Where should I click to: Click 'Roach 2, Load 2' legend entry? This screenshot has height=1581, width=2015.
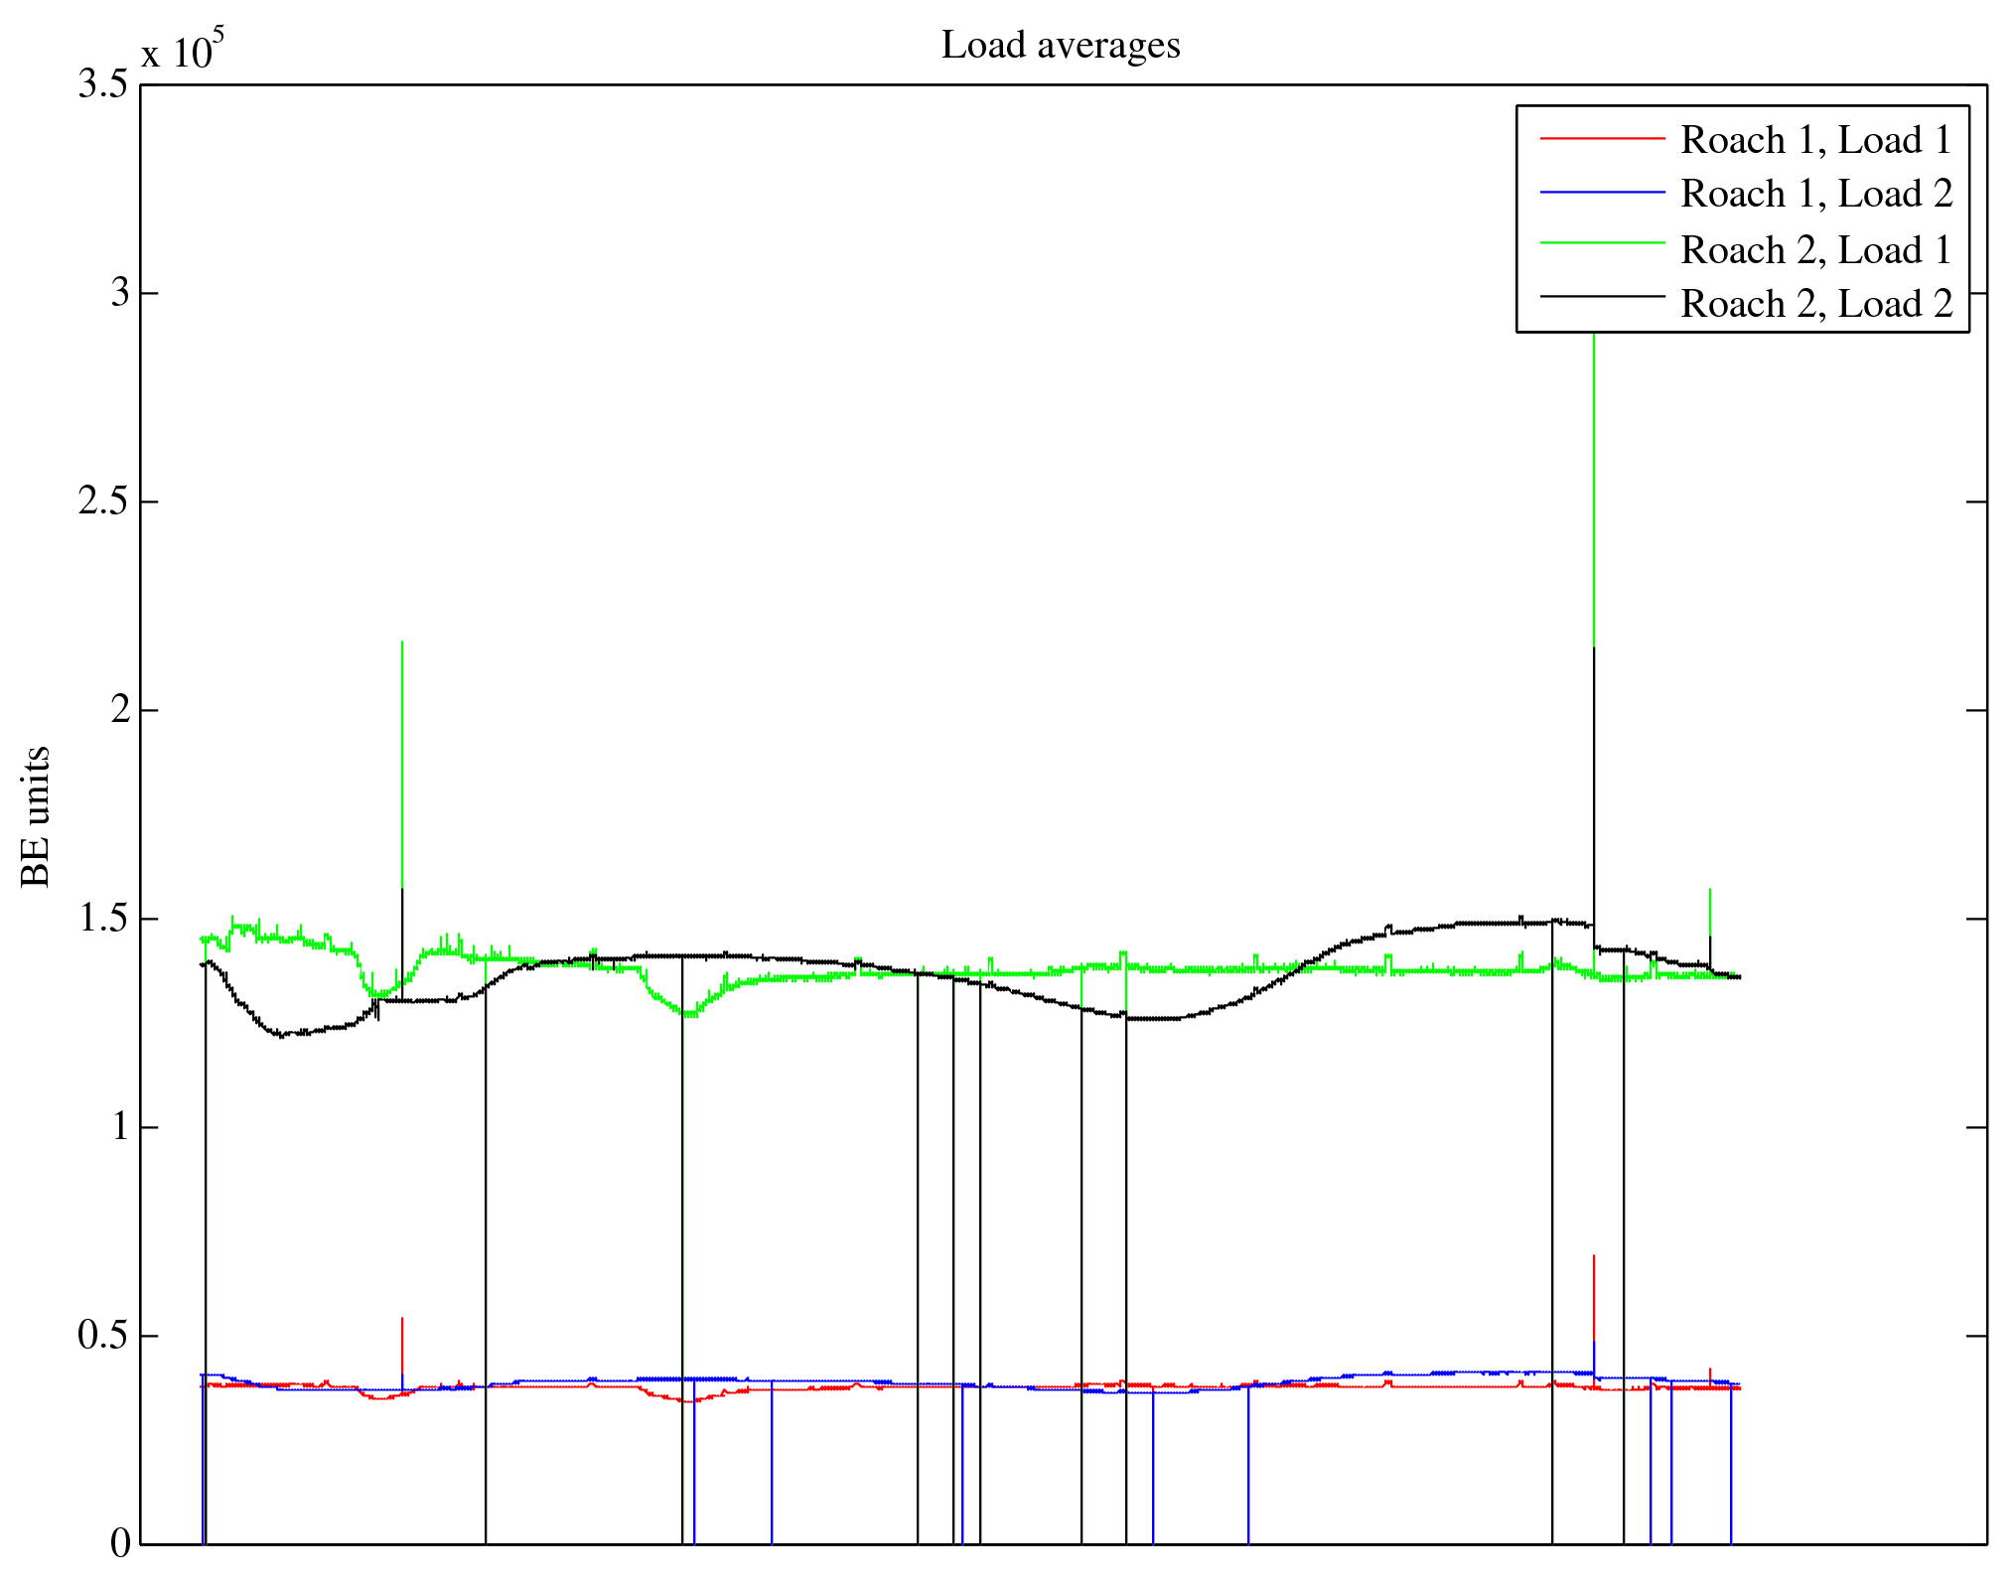coord(1815,304)
